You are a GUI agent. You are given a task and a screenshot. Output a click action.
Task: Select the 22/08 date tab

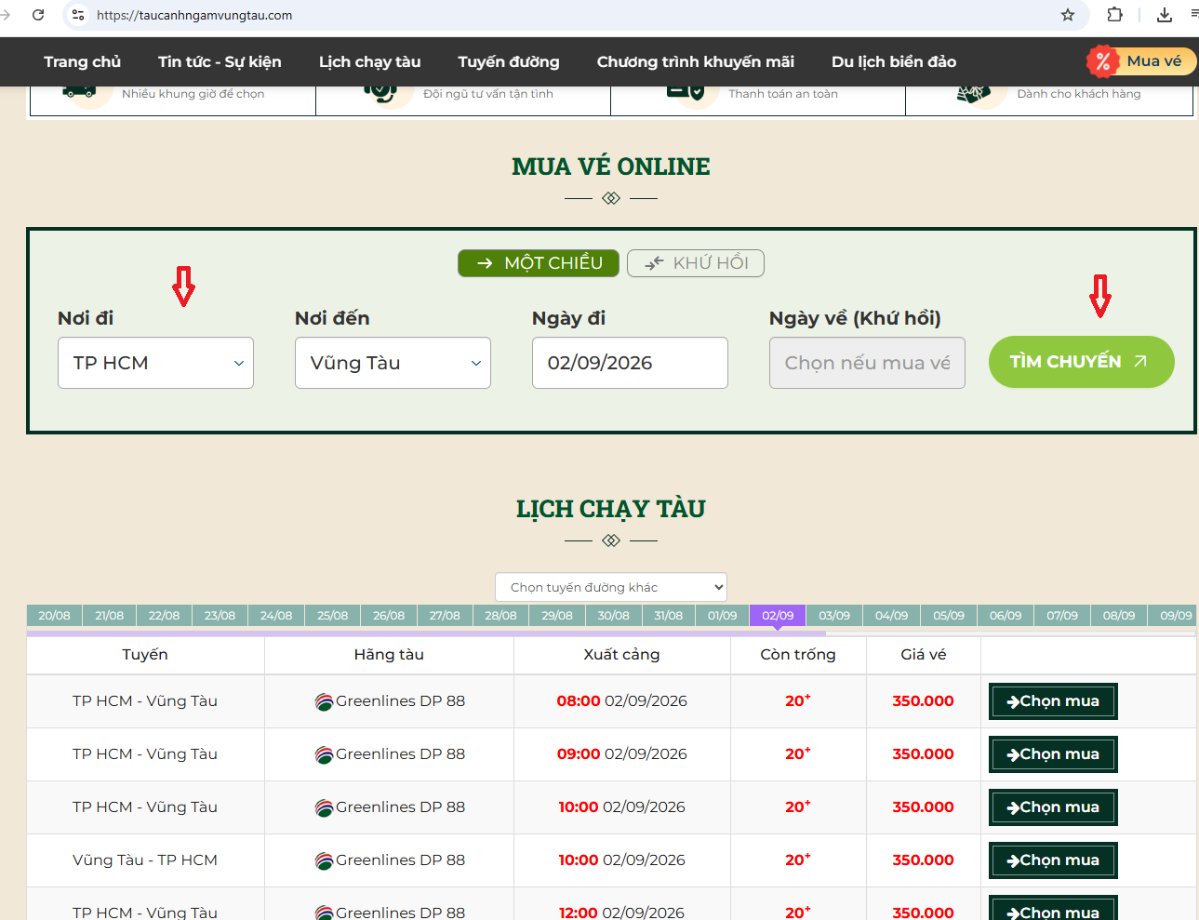(164, 616)
